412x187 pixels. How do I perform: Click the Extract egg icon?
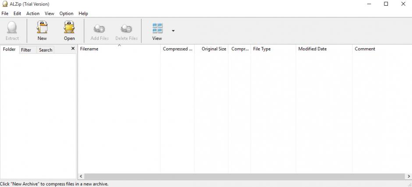click(x=12, y=27)
